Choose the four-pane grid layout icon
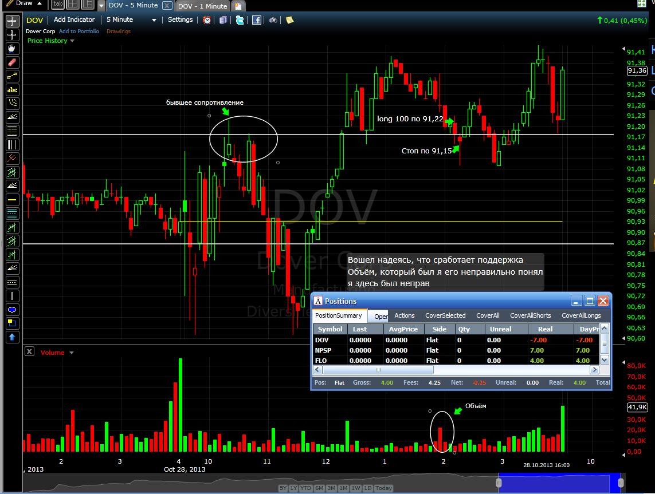Viewport: 655px width, 494px height. pyautogui.click(x=73, y=5)
